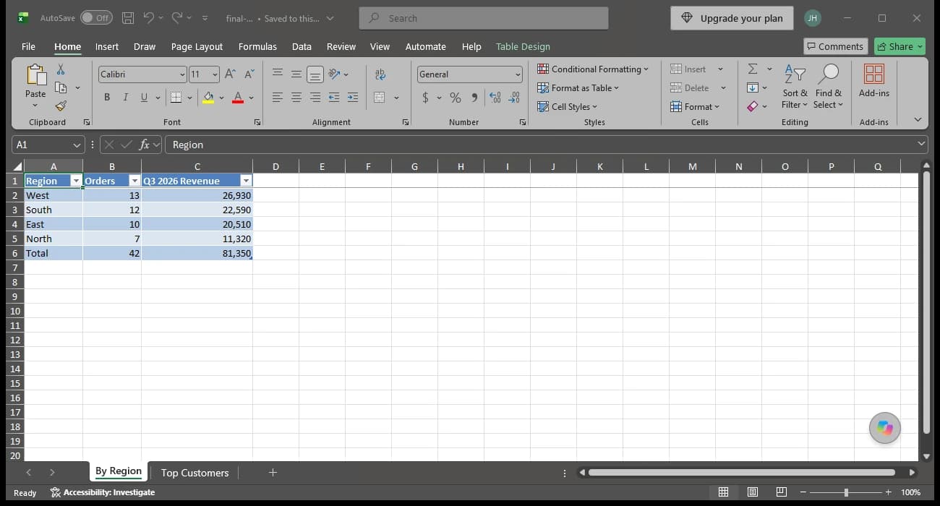Open the General number format dropdown

(518, 74)
